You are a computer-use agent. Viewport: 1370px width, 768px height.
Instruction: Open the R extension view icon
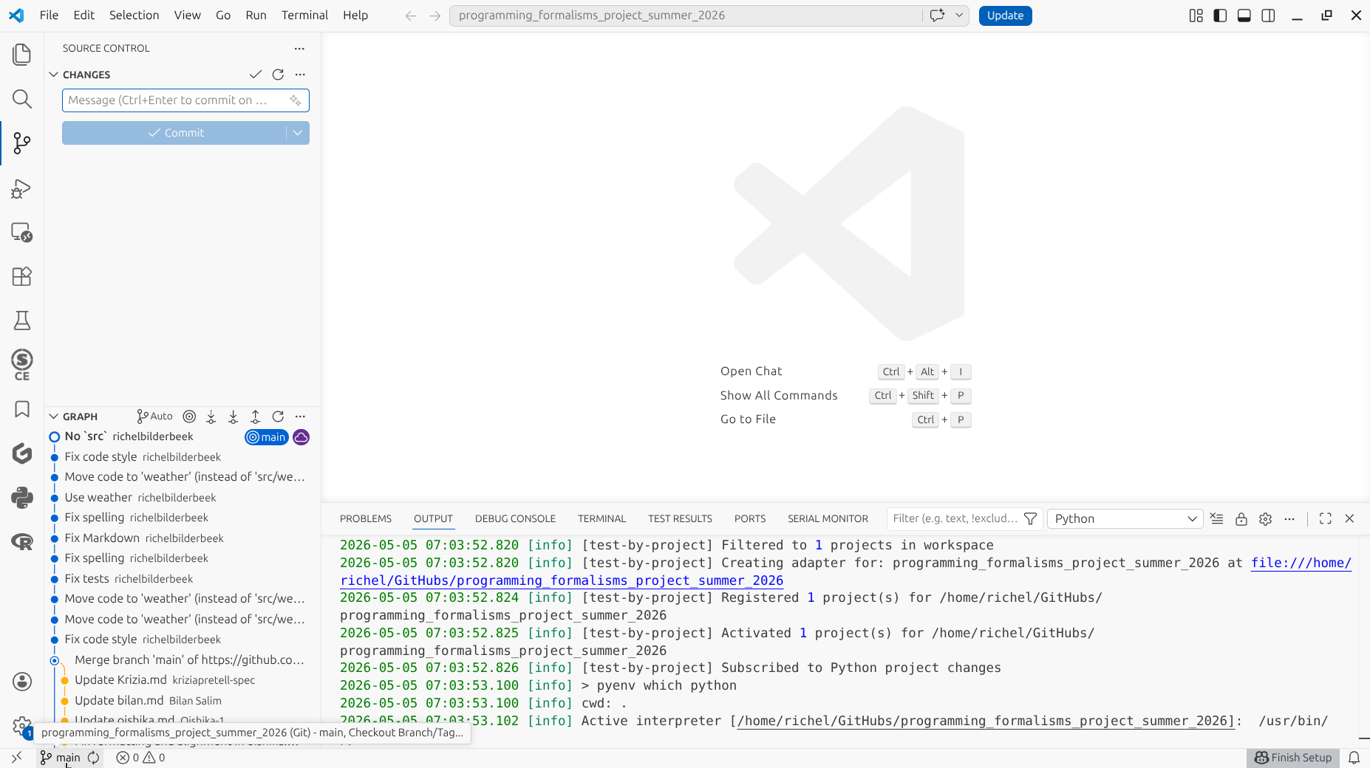tap(22, 542)
